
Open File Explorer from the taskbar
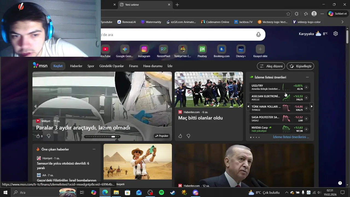pos(116,193)
